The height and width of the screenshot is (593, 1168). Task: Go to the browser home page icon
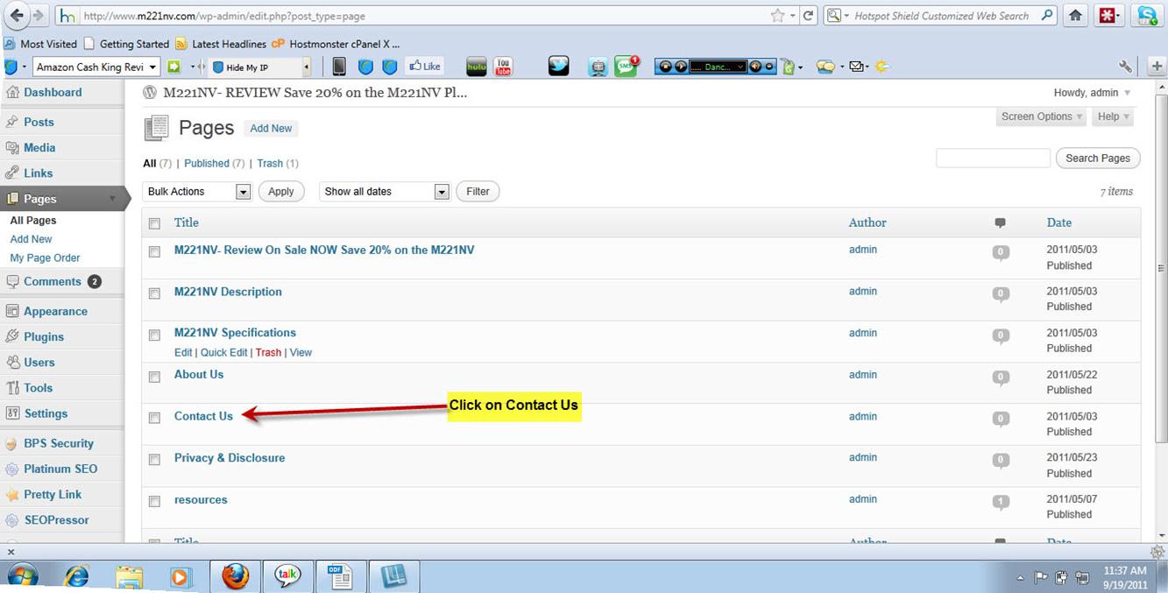(1075, 16)
